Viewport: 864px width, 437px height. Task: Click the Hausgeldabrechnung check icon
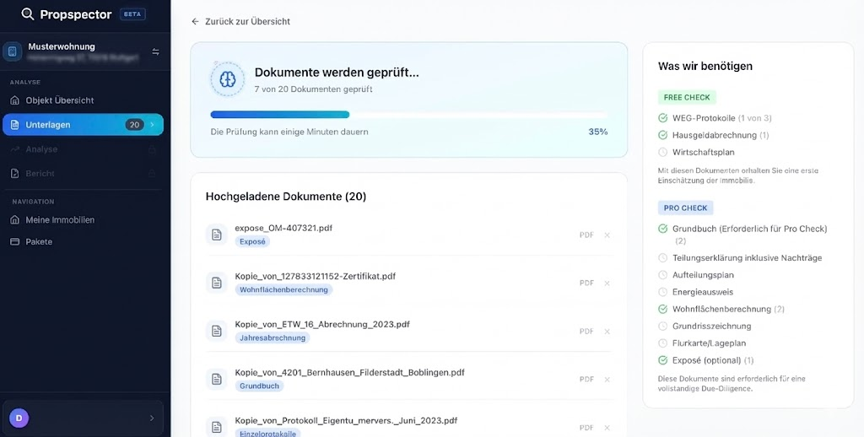click(x=663, y=135)
